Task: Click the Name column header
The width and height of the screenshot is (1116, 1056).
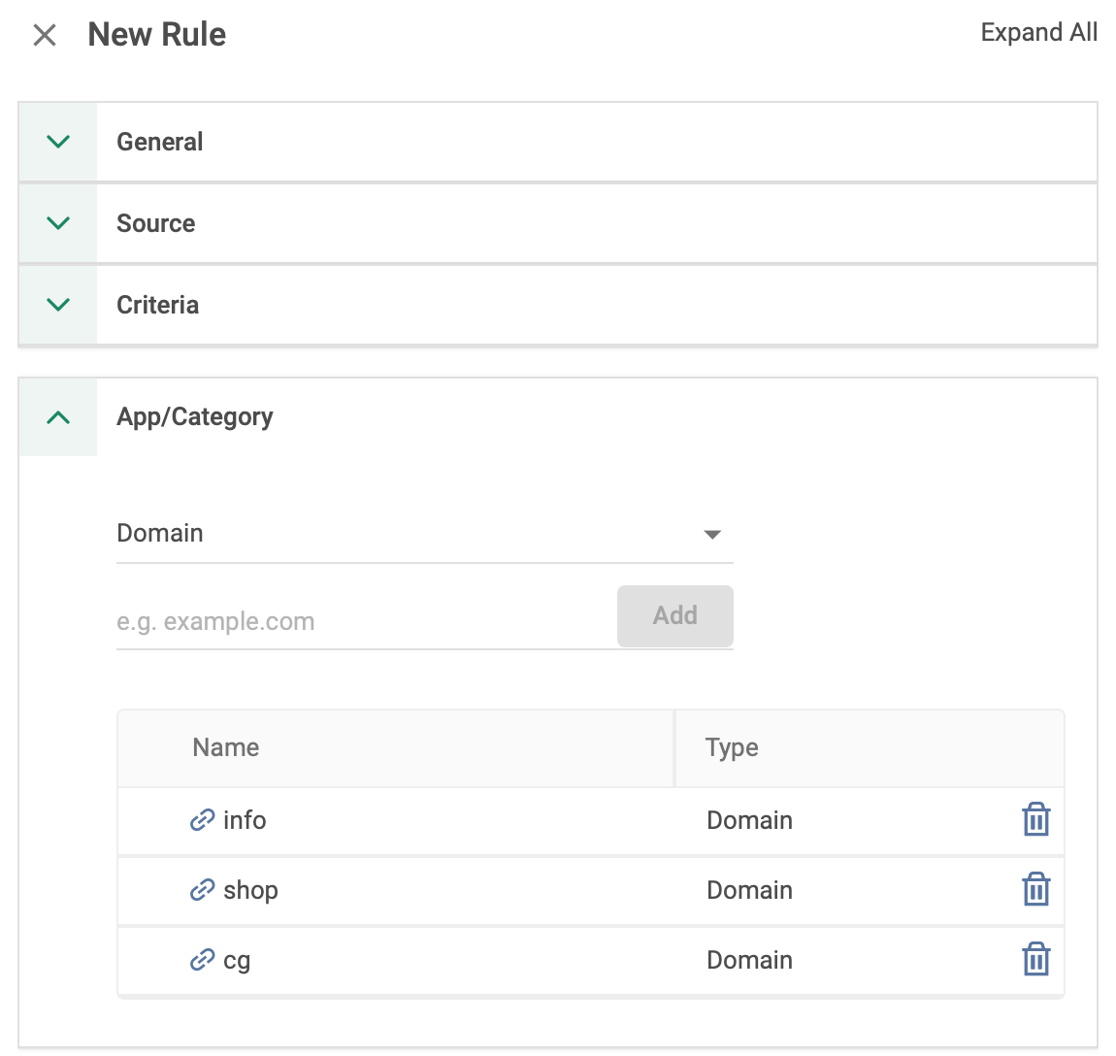Action: click(x=226, y=747)
